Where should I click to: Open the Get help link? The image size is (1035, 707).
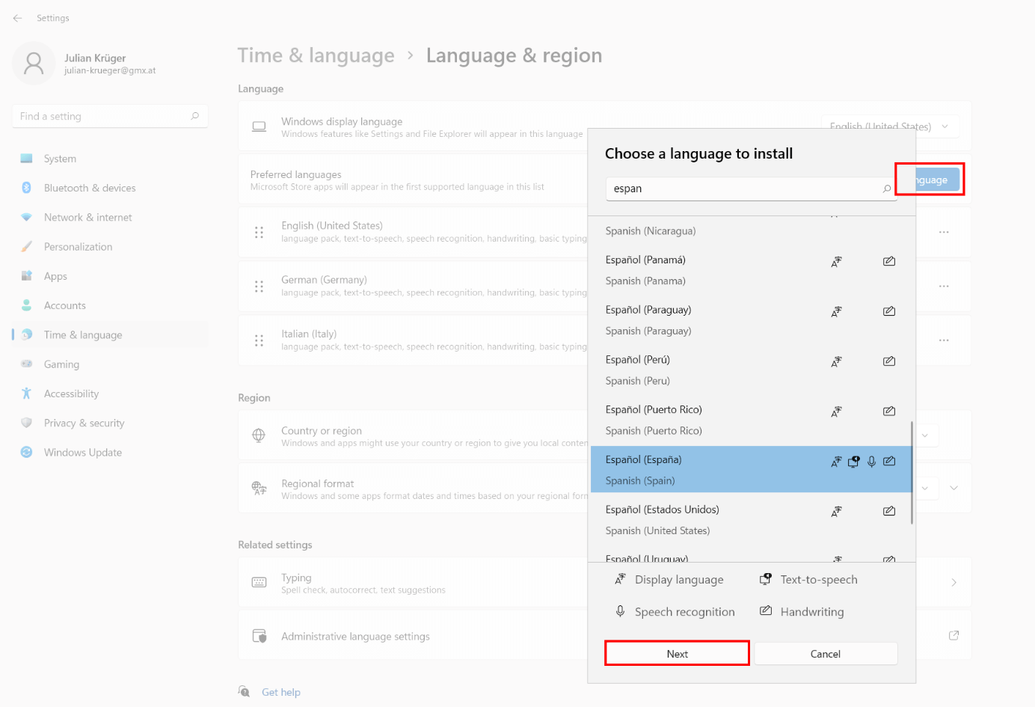[x=280, y=691]
